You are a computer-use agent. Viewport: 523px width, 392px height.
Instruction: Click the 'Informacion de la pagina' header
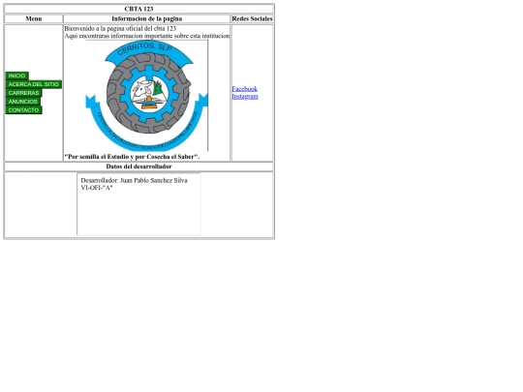tap(147, 18)
